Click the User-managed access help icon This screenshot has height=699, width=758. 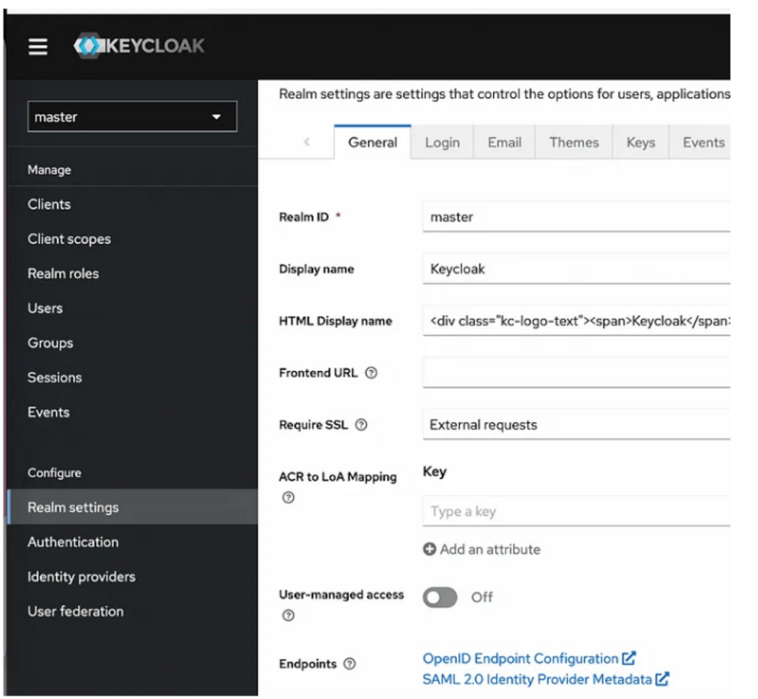click(288, 616)
